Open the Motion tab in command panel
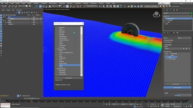Viewport: 193px width, 108px height. point(174,10)
